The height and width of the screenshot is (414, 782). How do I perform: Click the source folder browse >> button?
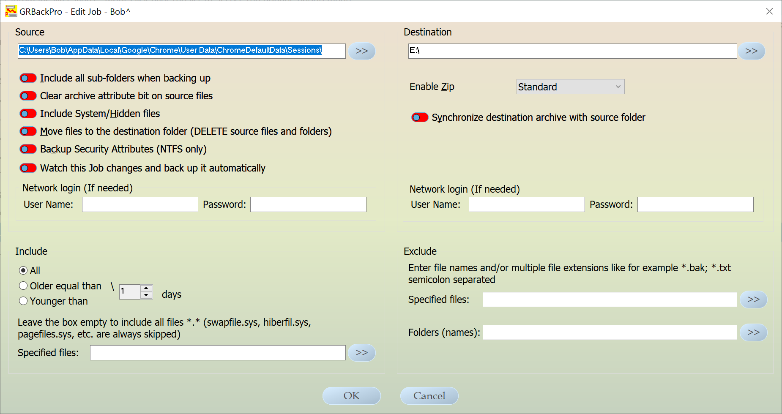coord(361,51)
